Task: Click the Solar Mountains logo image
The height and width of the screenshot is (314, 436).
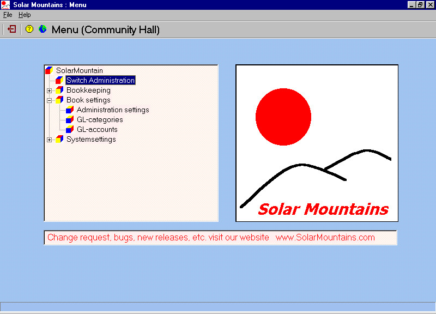Action: (x=317, y=143)
